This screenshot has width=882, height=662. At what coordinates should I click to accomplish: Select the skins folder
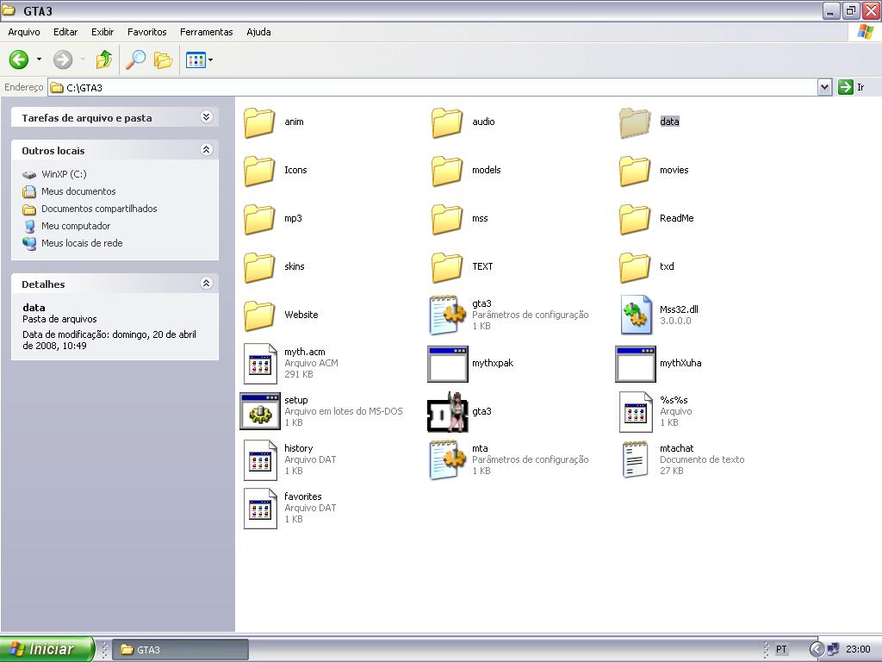(259, 267)
